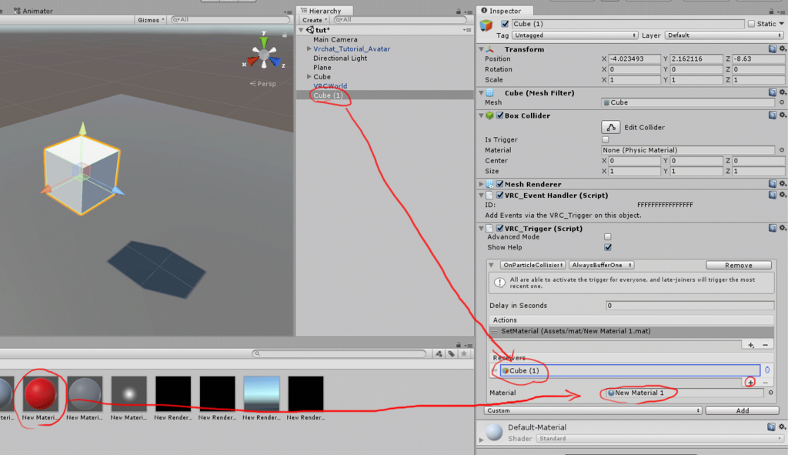The width and height of the screenshot is (788, 455).
Task: Enable the Static checkbox
Action: pos(751,24)
